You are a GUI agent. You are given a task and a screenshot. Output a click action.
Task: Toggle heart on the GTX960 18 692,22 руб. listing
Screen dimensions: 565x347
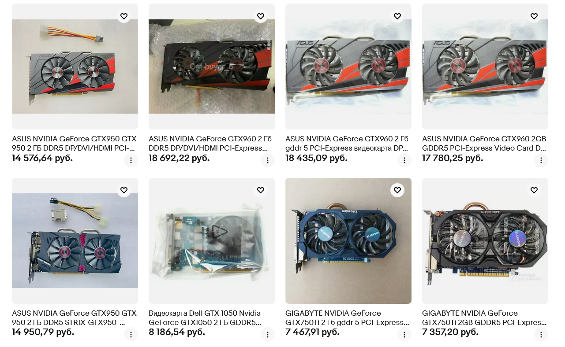point(261,16)
